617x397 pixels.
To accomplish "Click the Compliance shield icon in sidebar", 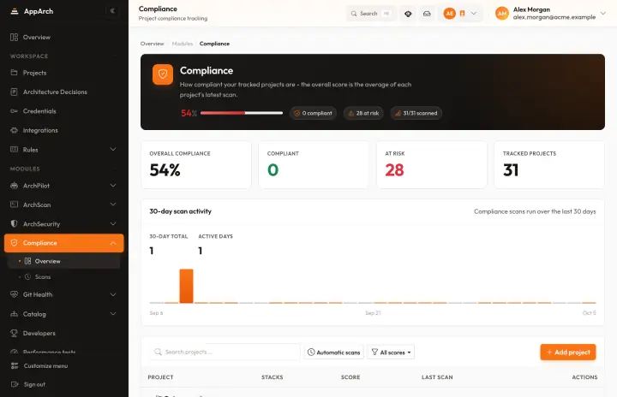I will (x=15, y=243).
